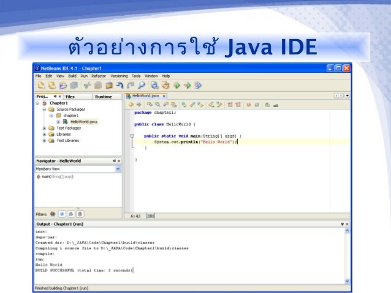Select the Source Packages tree item
The width and height of the screenshot is (391, 293).
(70, 109)
